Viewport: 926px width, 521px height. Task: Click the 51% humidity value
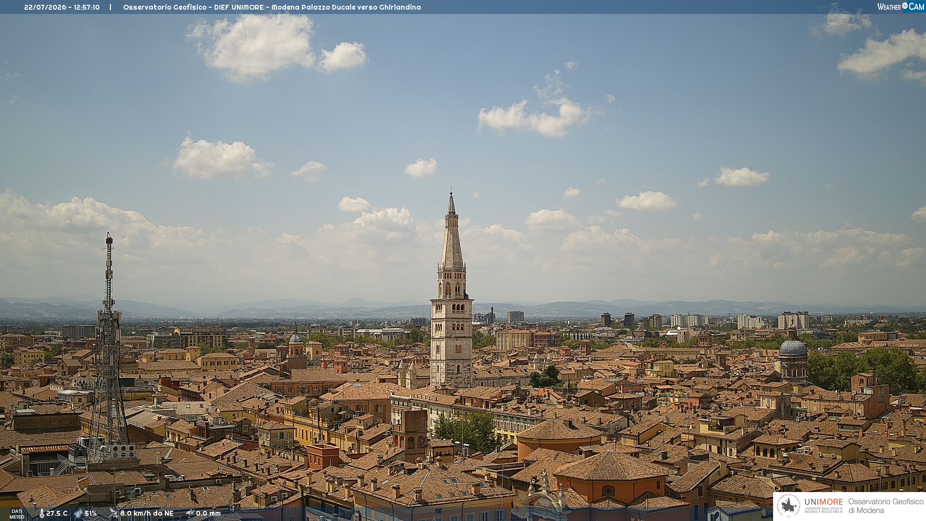91,513
